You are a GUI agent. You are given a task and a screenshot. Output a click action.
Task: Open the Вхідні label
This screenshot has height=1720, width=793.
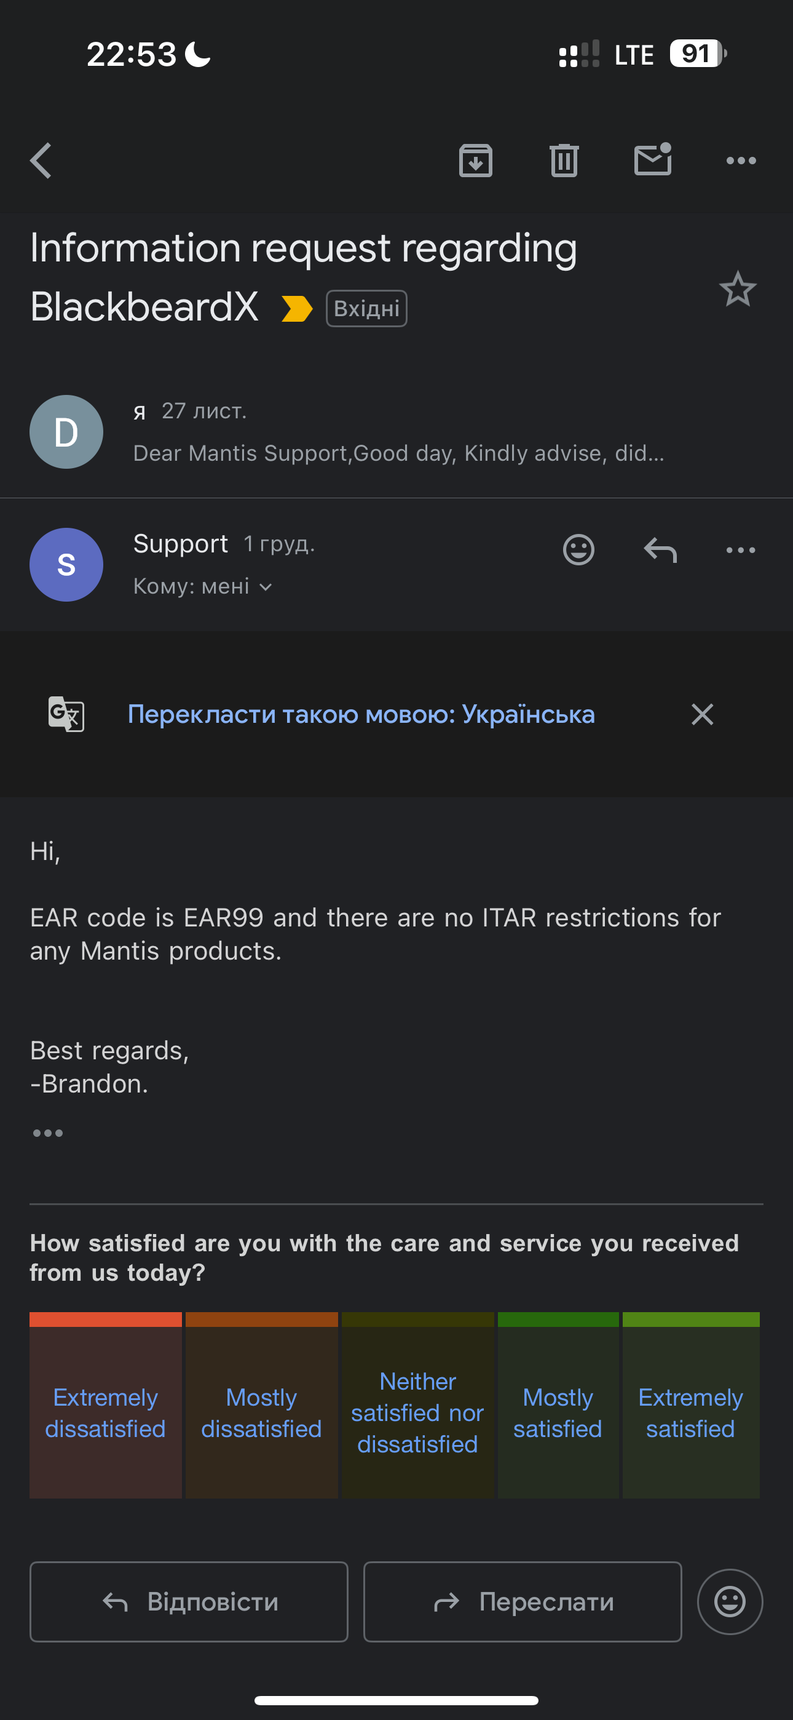click(366, 308)
